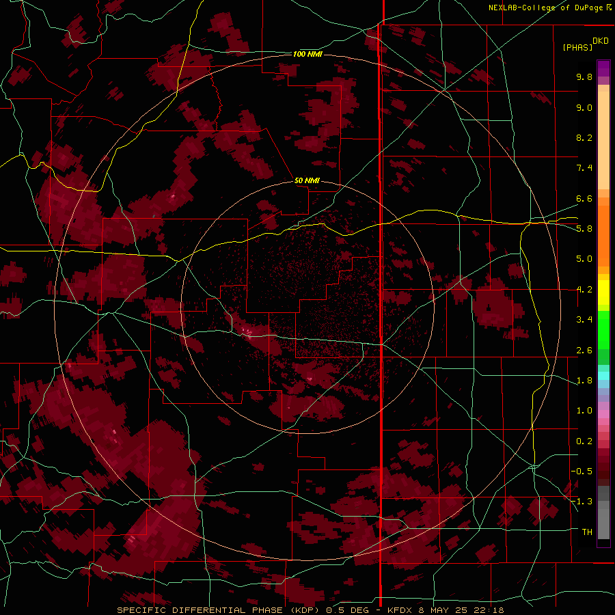Click the 6.6 scale value
Image resolution: width=615 pixels, height=615 pixels.
(584, 198)
